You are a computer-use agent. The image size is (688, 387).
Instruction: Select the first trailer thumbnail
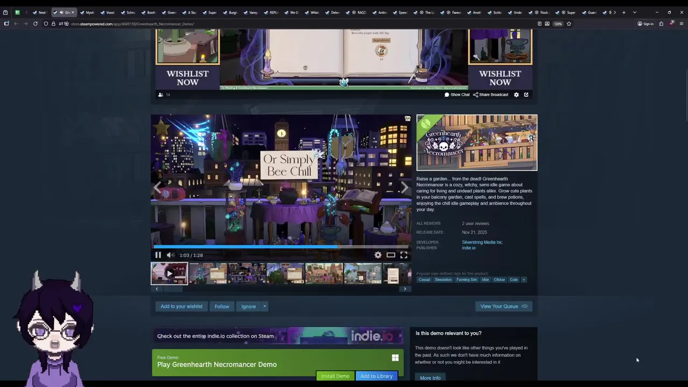169,273
